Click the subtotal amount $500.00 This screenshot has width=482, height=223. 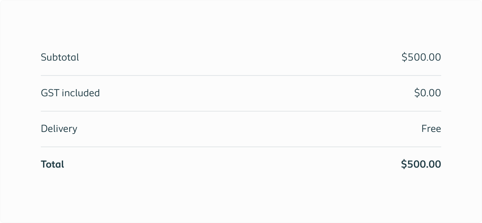[421, 57]
